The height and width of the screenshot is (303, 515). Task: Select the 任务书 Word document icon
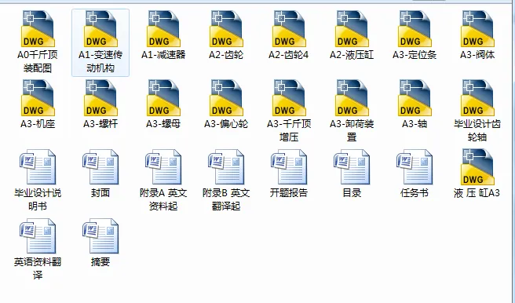(415, 166)
